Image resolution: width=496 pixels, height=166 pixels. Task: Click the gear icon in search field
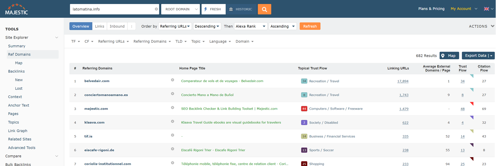tap(156, 9)
